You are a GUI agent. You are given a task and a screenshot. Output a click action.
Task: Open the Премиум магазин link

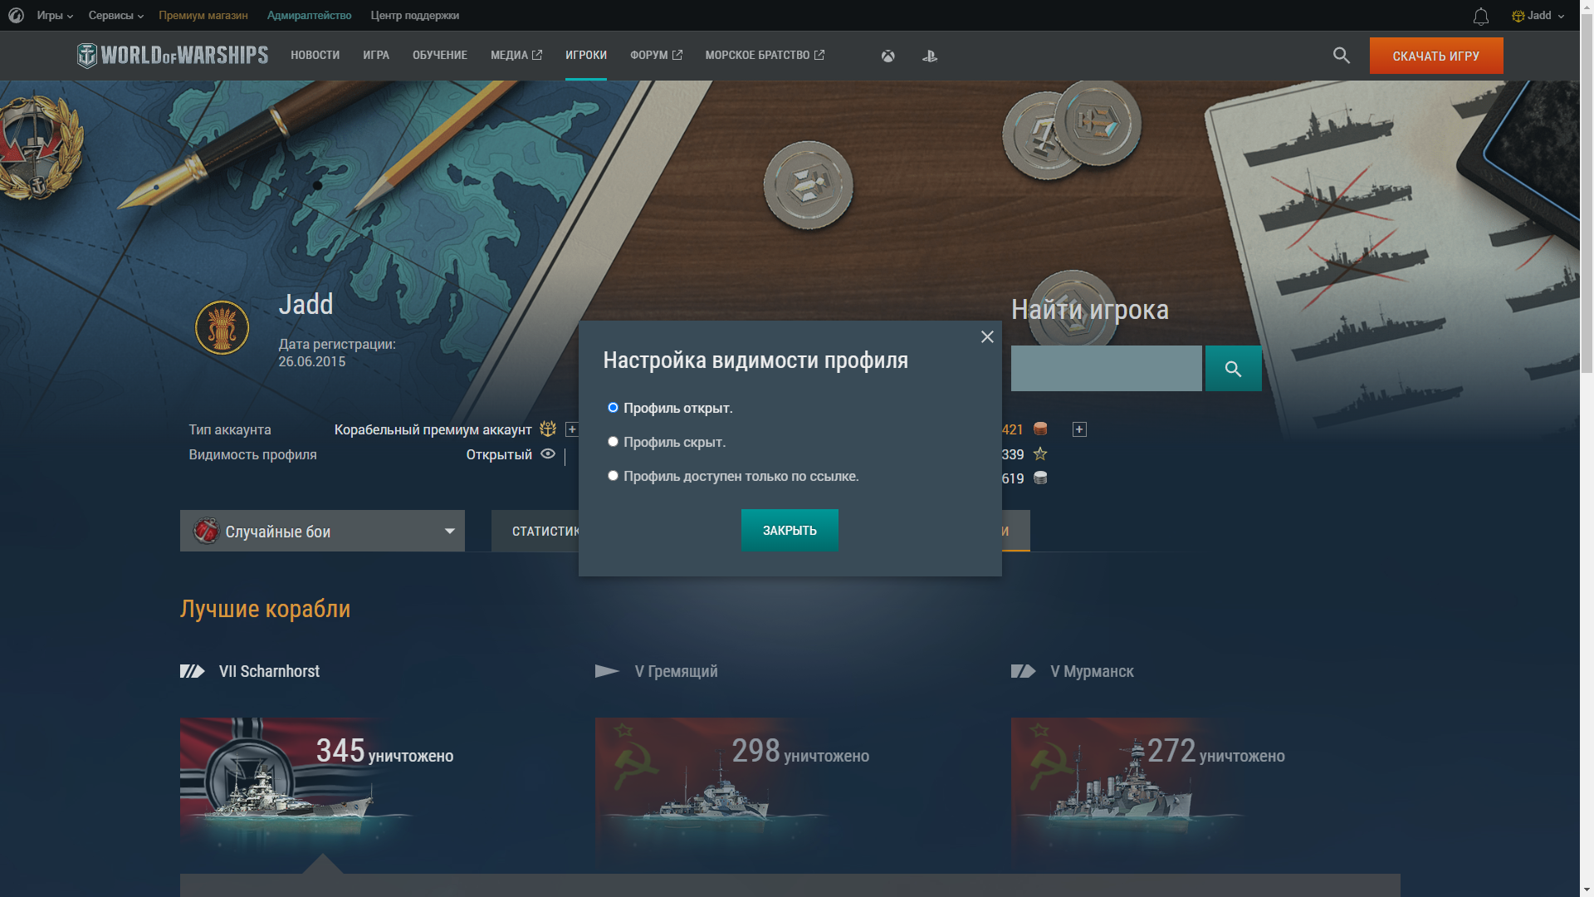pyautogui.click(x=203, y=16)
